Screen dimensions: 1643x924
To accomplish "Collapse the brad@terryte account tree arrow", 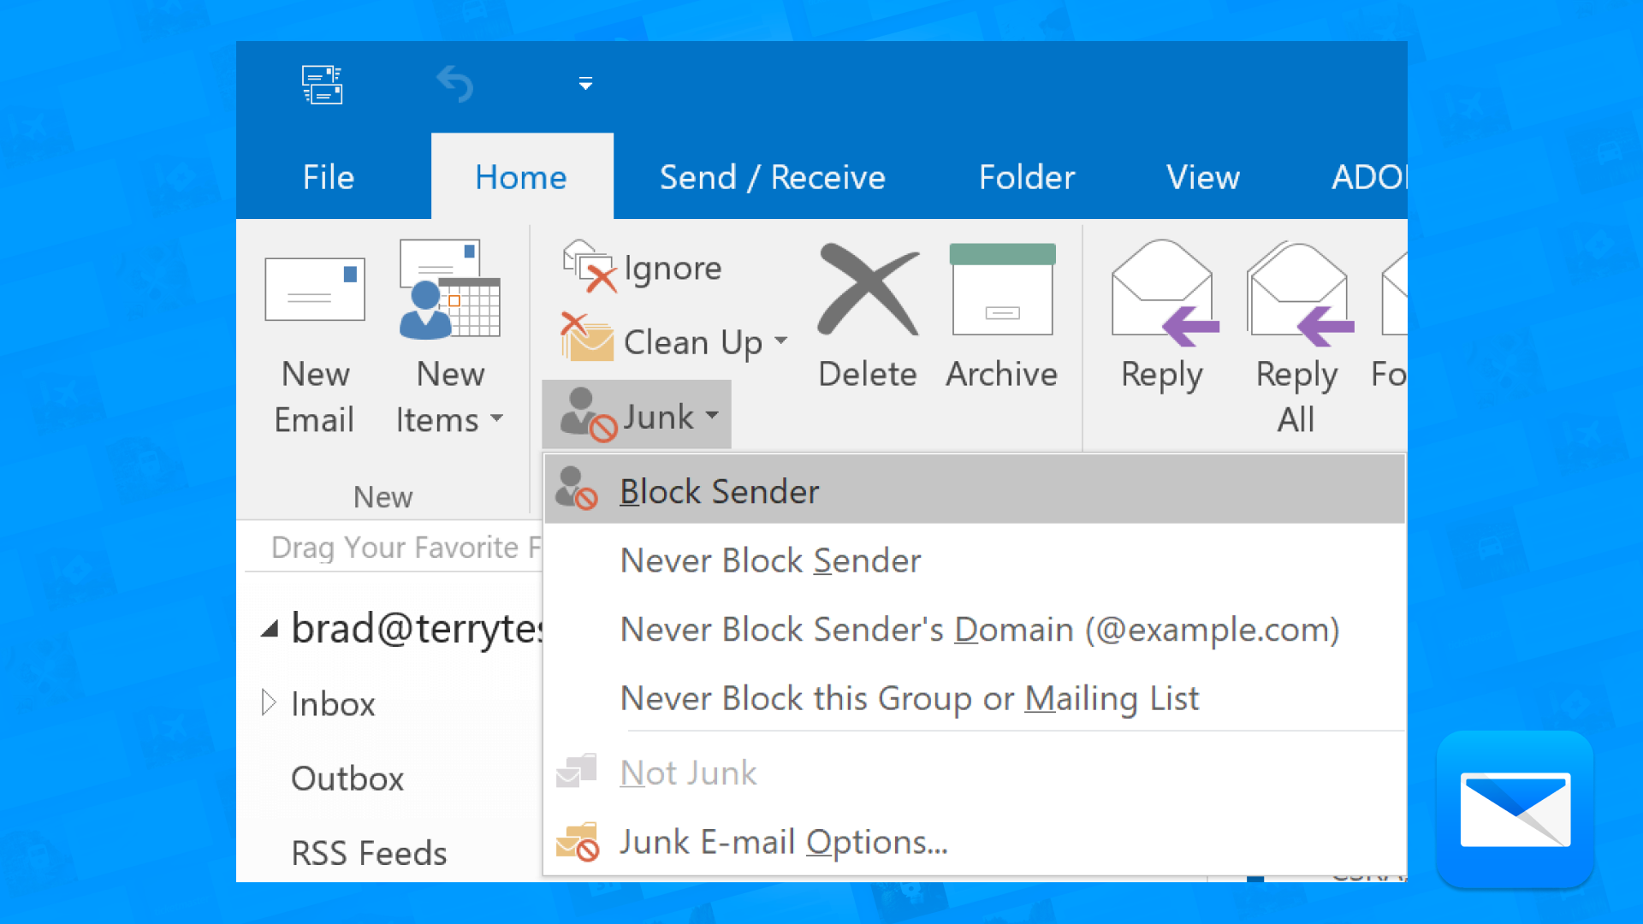I will click(x=270, y=630).
